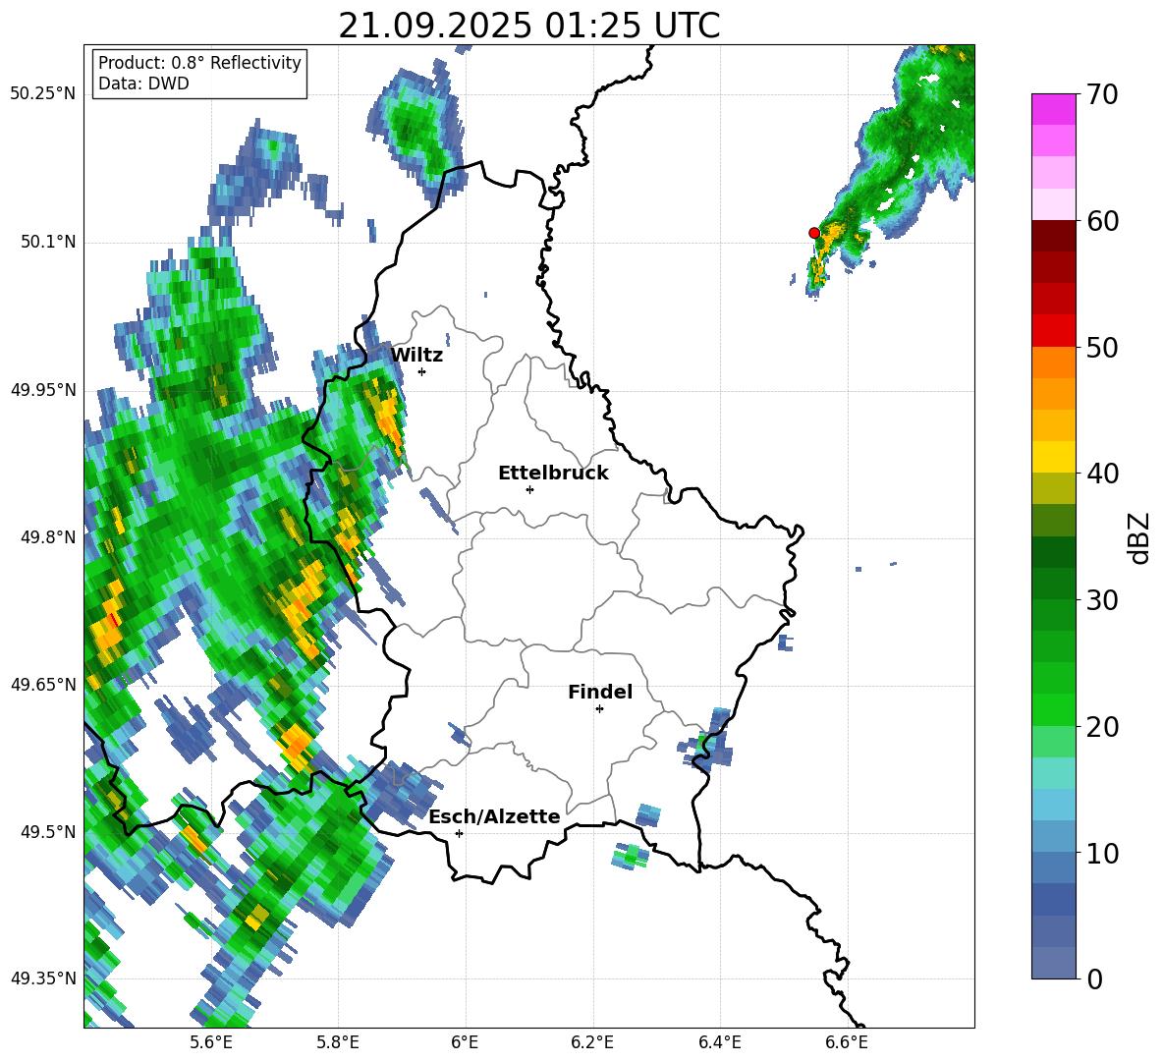Screen dimensions: 1163x1062
Task: Click the 49.95°N latitude label
Action: coord(43,390)
